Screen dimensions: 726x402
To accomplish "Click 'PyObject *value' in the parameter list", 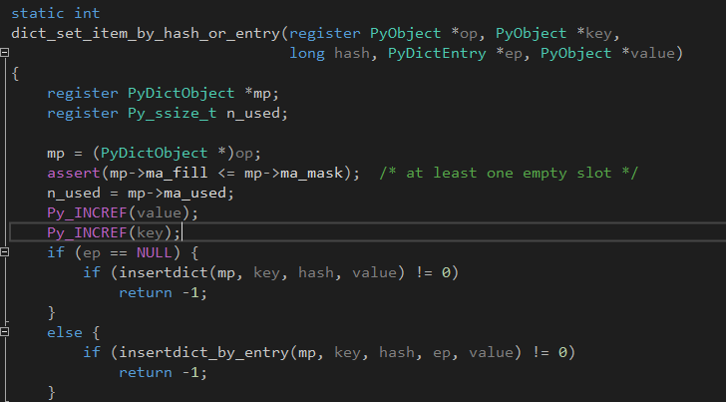I will click(x=607, y=53).
